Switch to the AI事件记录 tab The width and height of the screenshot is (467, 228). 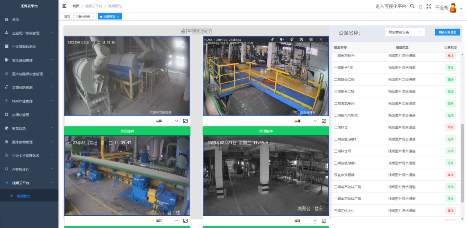pyautogui.click(x=82, y=17)
